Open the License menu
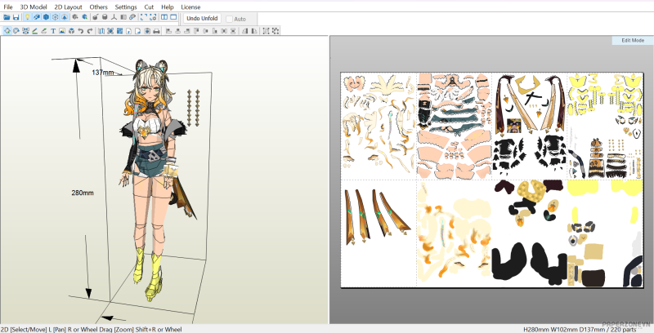 pyautogui.click(x=190, y=7)
